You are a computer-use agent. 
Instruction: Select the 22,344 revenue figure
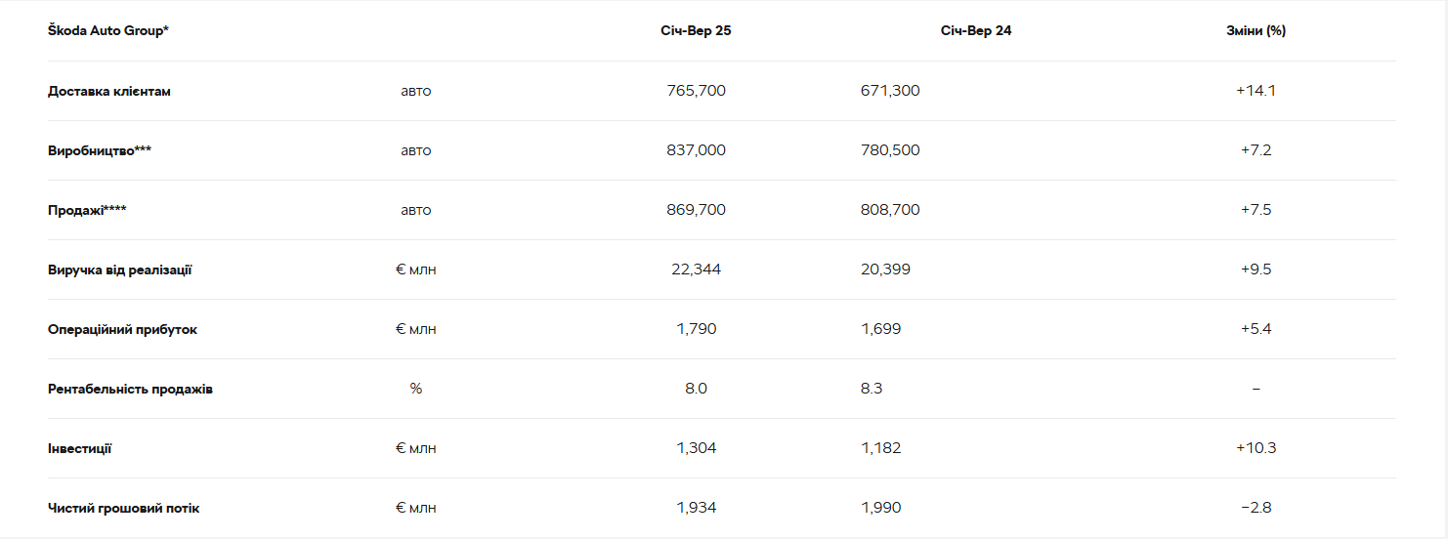click(696, 269)
